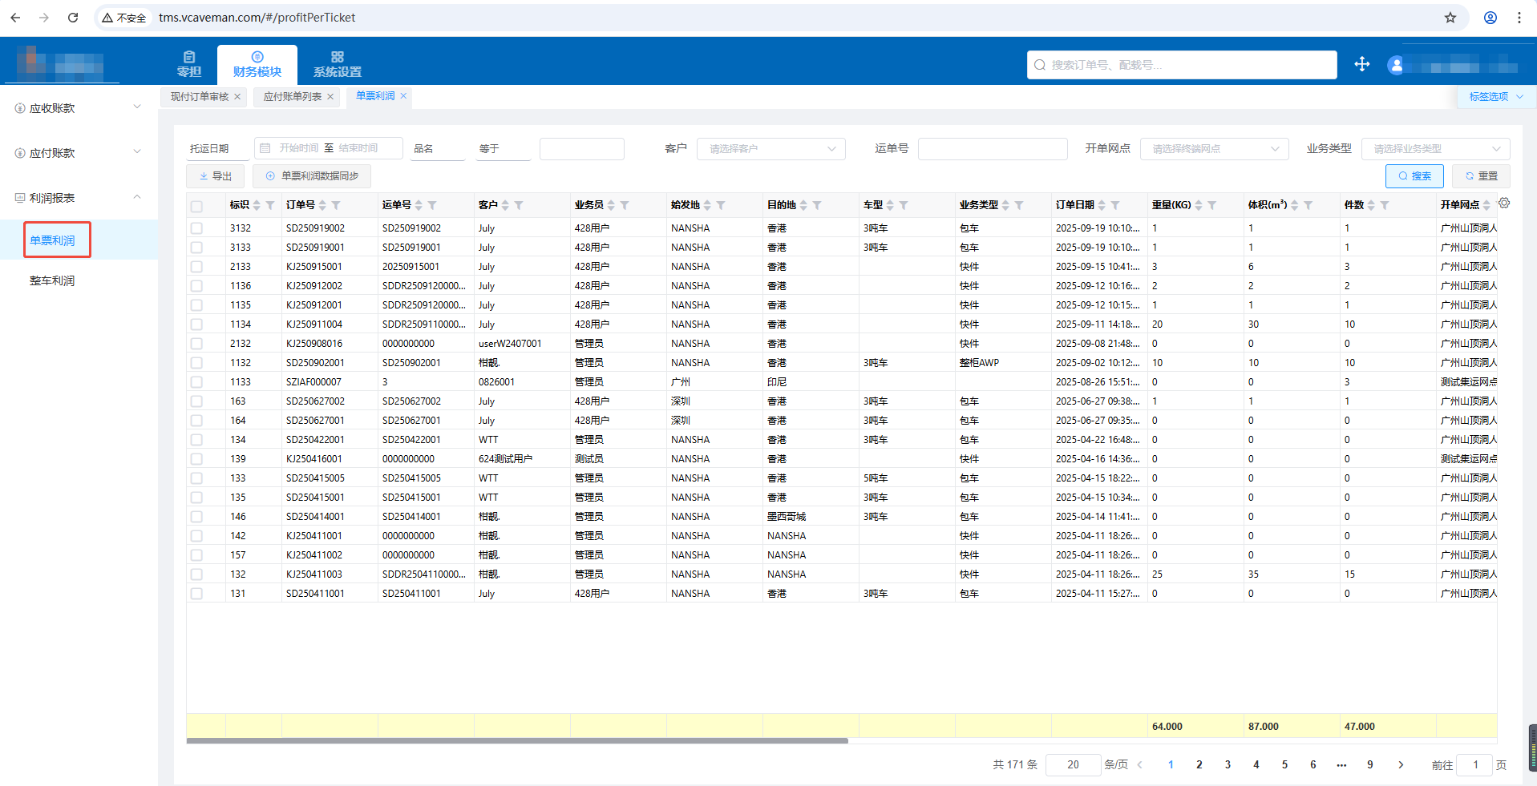This screenshot has width=1537, height=786.
Task: Expand the 应收账款 sidebar menu
Action: (x=79, y=108)
